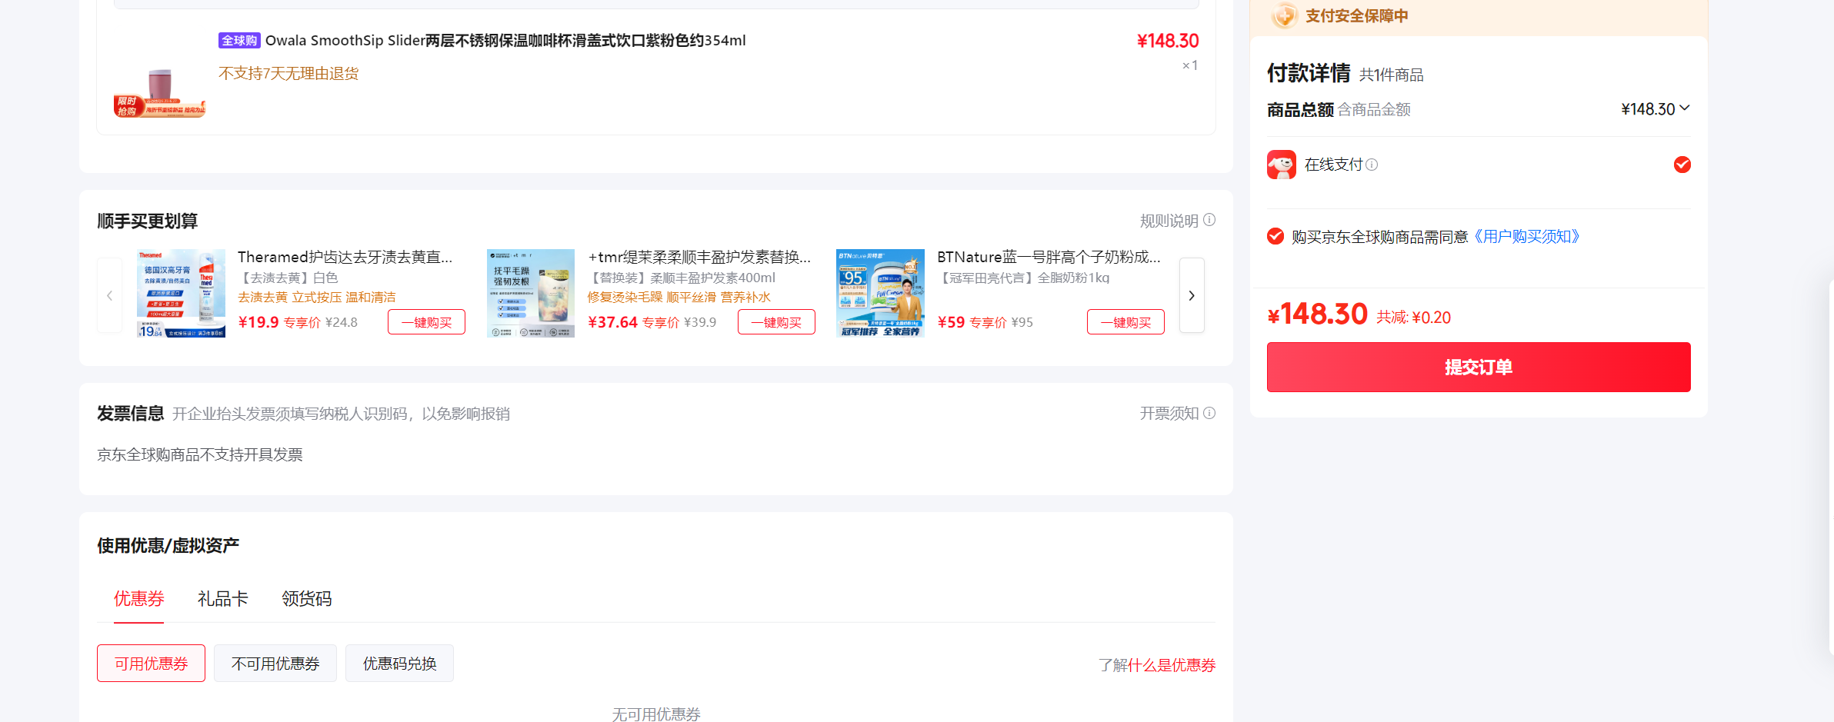Select the 可用优惠券 filter

[x=151, y=663]
